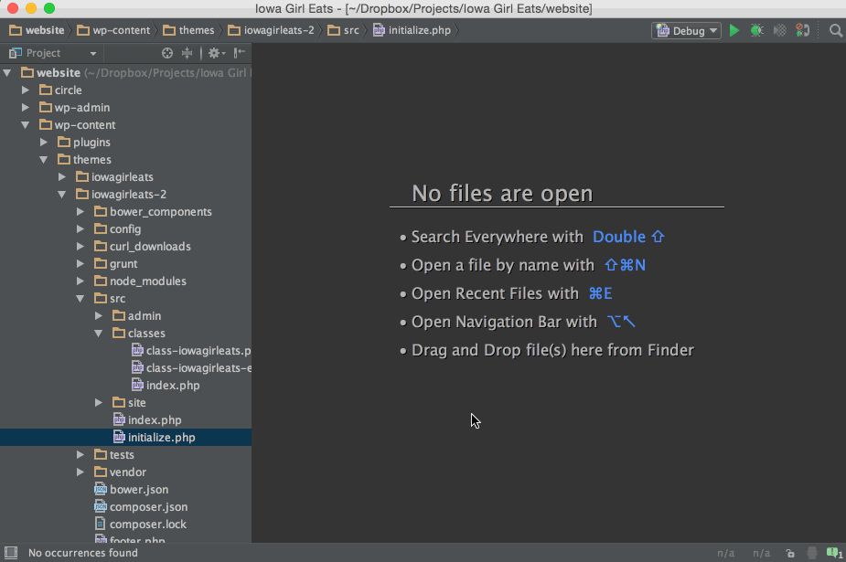Image resolution: width=846 pixels, height=562 pixels.
Task: Click Scroll from Source target icon
Action: click(167, 53)
